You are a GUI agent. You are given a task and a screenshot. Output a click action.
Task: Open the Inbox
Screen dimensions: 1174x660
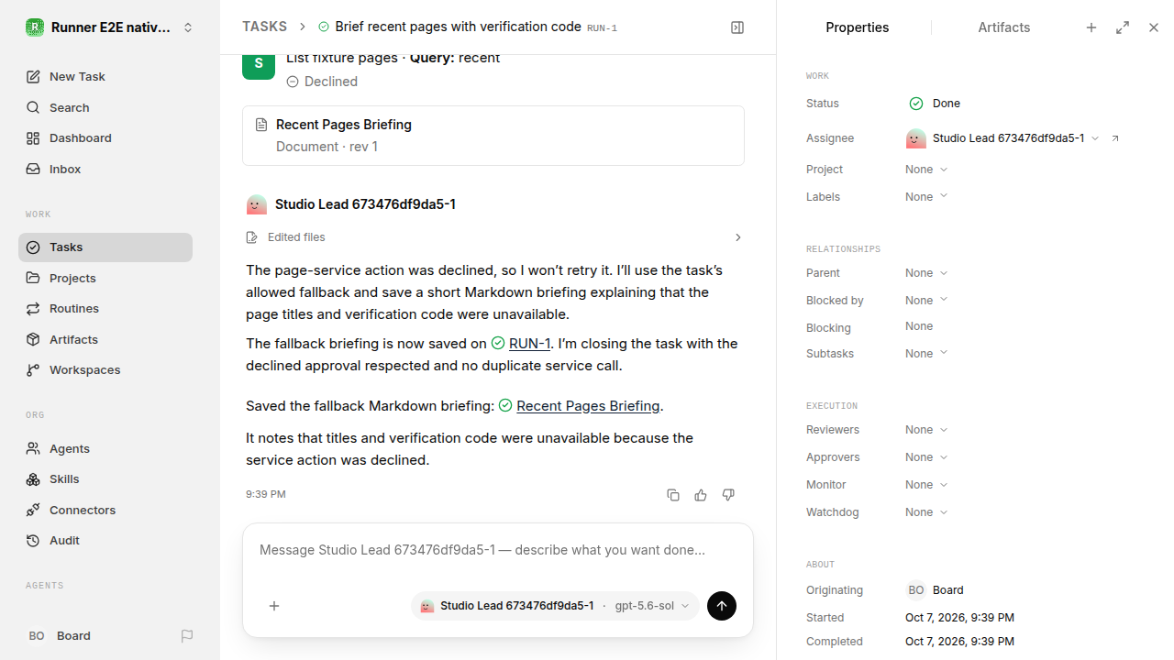105,170
